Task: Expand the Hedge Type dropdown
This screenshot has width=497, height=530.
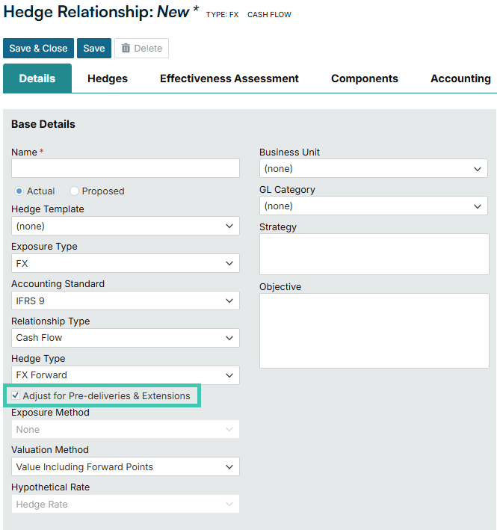Action: (x=126, y=375)
